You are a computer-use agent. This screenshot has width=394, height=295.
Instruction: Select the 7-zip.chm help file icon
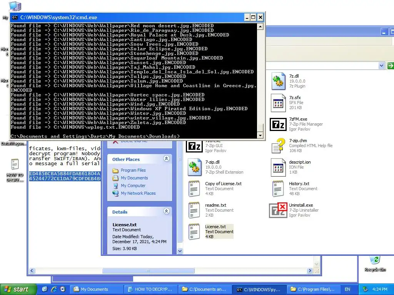point(279,146)
